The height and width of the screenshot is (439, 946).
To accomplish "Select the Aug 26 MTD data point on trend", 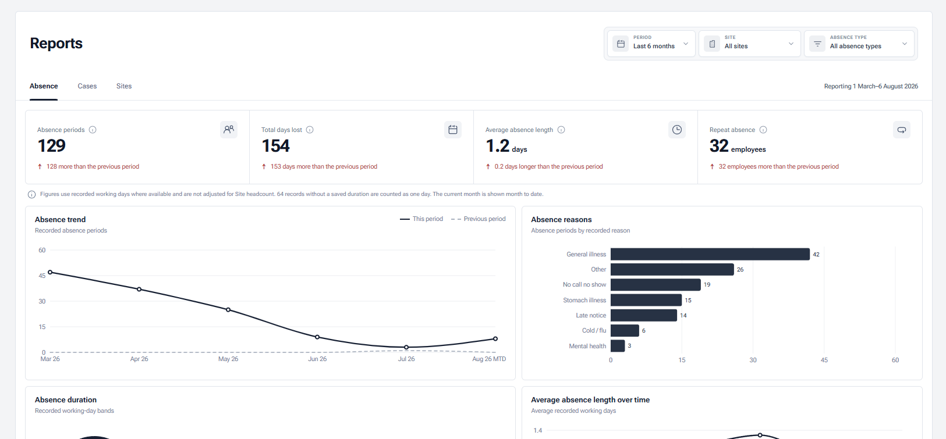I will (x=495, y=338).
